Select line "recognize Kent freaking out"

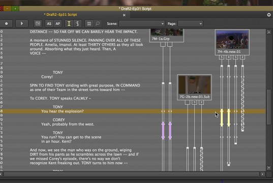pyautogui.click(x=79, y=163)
